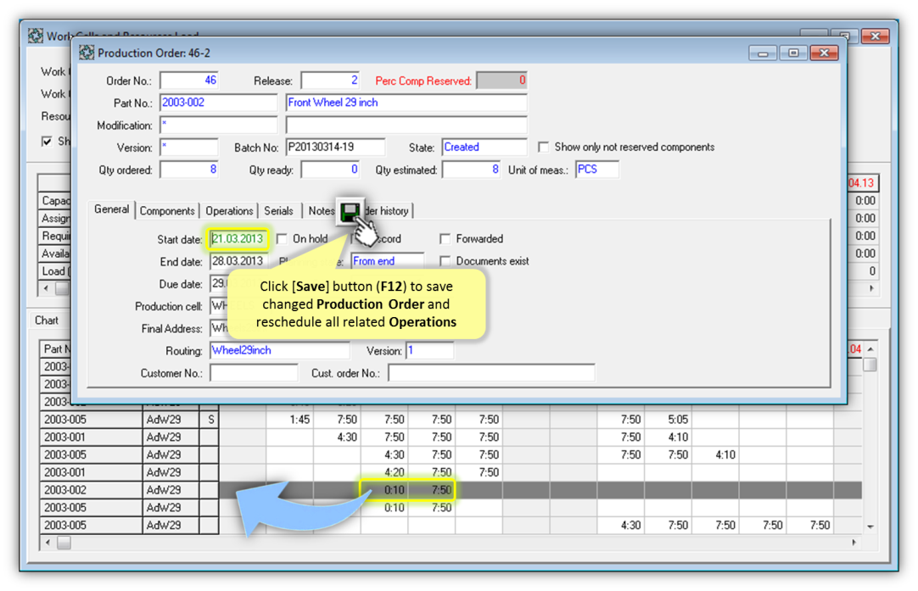This screenshot has width=918, height=591.
Task: Enable the Forwarded checkbox
Action: [445, 239]
